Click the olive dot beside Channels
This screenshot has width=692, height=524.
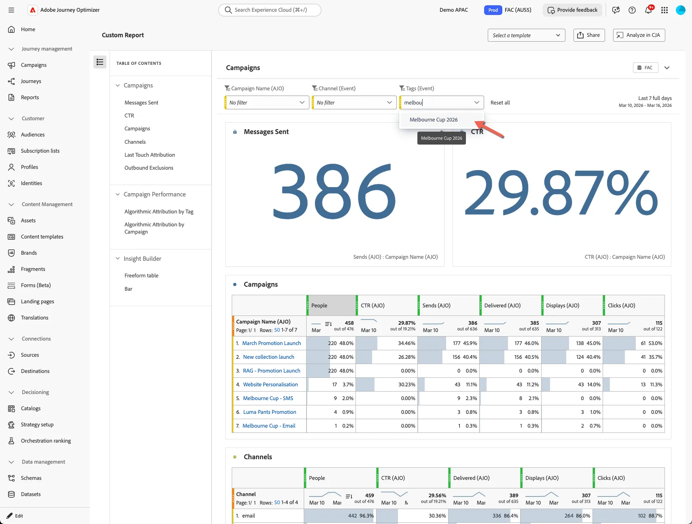[235, 457]
